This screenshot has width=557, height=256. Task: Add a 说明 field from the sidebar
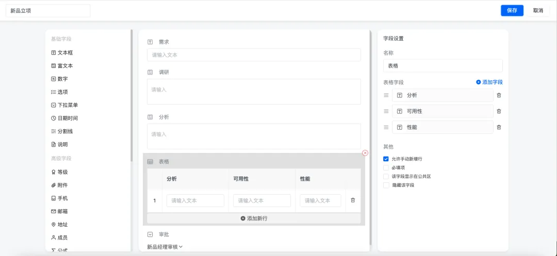click(59, 144)
